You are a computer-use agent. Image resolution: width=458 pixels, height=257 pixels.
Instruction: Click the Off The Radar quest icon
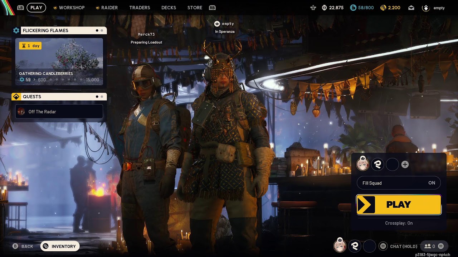pos(21,112)
